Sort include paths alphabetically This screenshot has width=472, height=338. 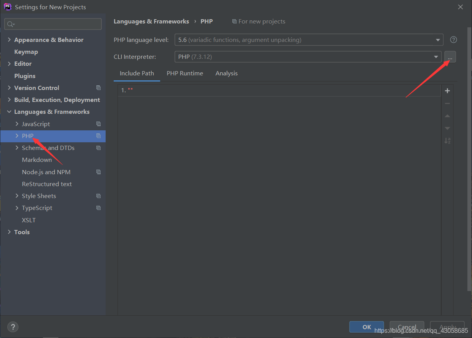tap(447, 141)
